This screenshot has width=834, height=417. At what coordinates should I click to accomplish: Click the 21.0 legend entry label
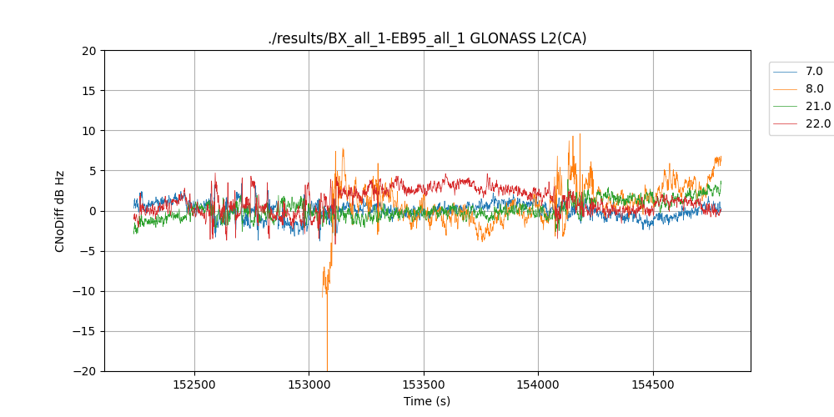pyautogui.click(x=817, y=107)
